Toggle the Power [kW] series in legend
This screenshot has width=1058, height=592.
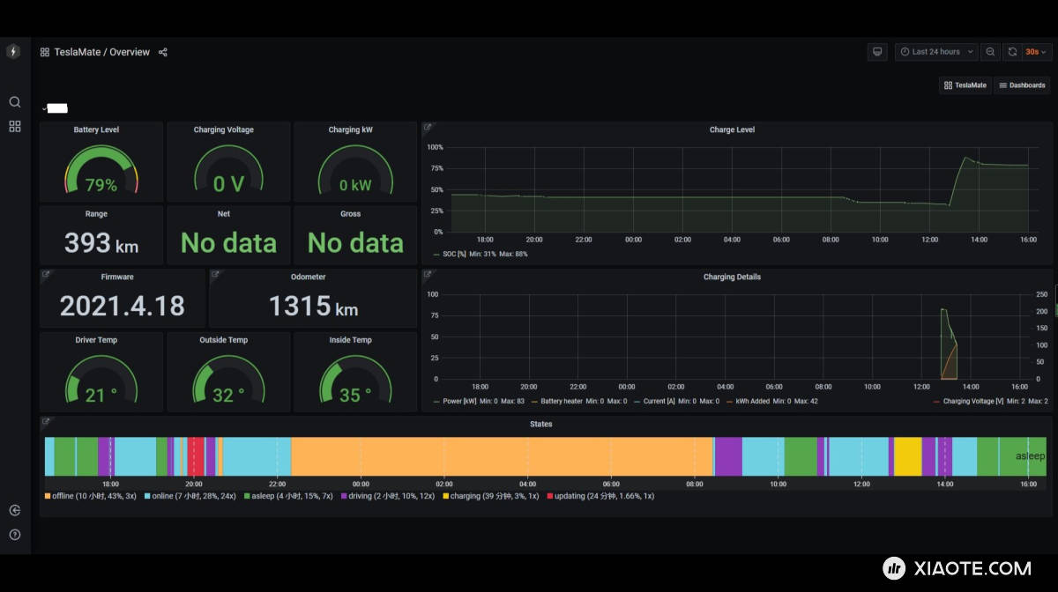click(457, 401)
